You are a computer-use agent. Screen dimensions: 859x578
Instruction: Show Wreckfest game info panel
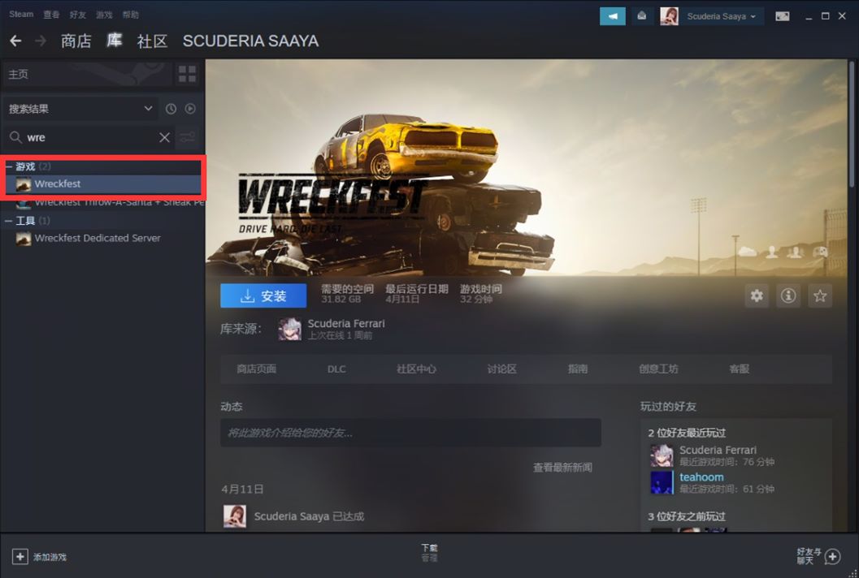[788, 296]
